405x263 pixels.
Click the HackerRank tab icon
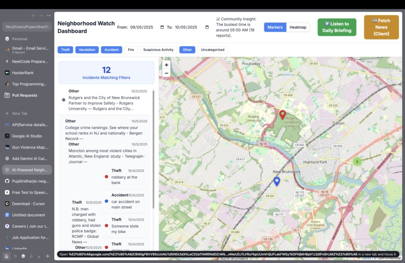click(x=7, y=73)
